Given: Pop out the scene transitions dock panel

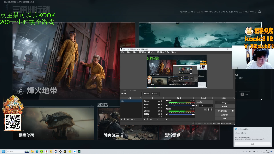Looking at the screenshot, I should point(212,98).
